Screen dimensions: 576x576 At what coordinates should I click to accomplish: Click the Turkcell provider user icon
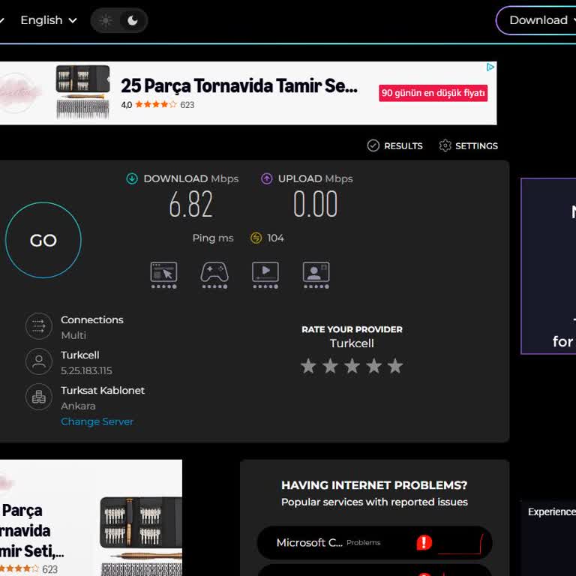38,361
